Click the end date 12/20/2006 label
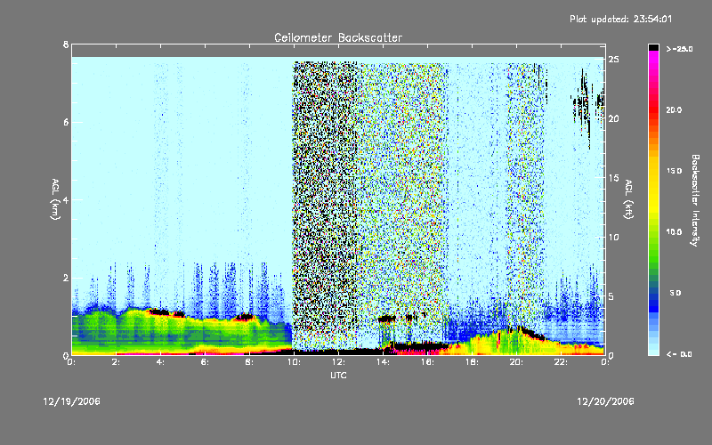 (605, 401)
